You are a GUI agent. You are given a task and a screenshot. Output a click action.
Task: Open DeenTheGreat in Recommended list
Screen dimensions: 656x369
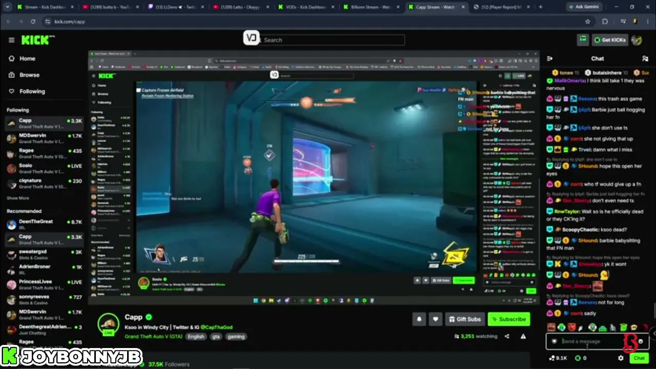44,224
